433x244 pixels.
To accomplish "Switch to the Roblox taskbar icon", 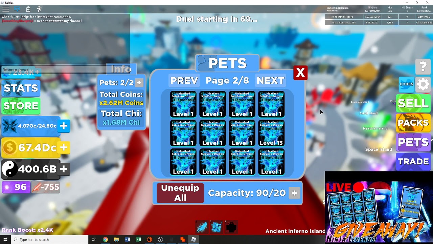I will (x=193, y=240).
